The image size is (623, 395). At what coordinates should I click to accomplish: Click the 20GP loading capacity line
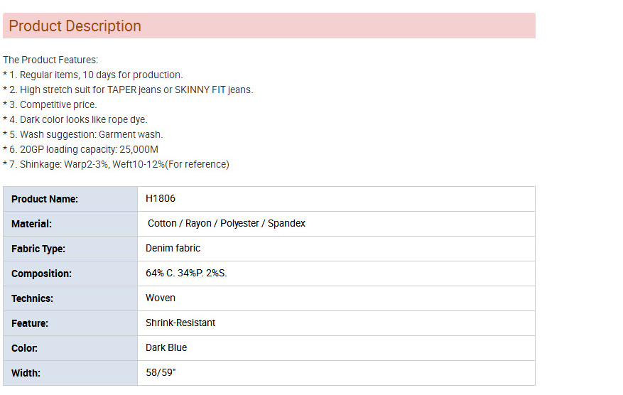coord(80,149)
